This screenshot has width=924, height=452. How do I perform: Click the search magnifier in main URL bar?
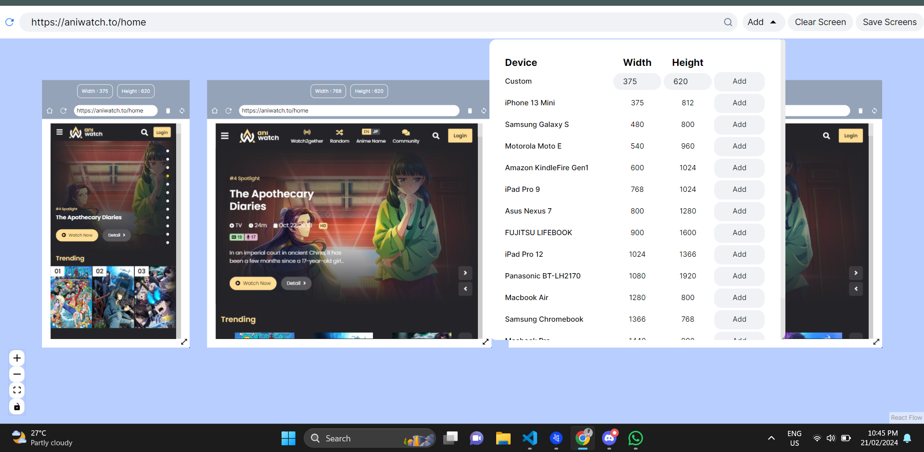728,22
